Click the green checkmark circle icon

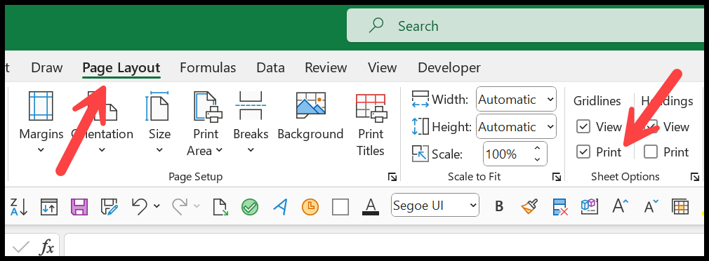point(250,207)
